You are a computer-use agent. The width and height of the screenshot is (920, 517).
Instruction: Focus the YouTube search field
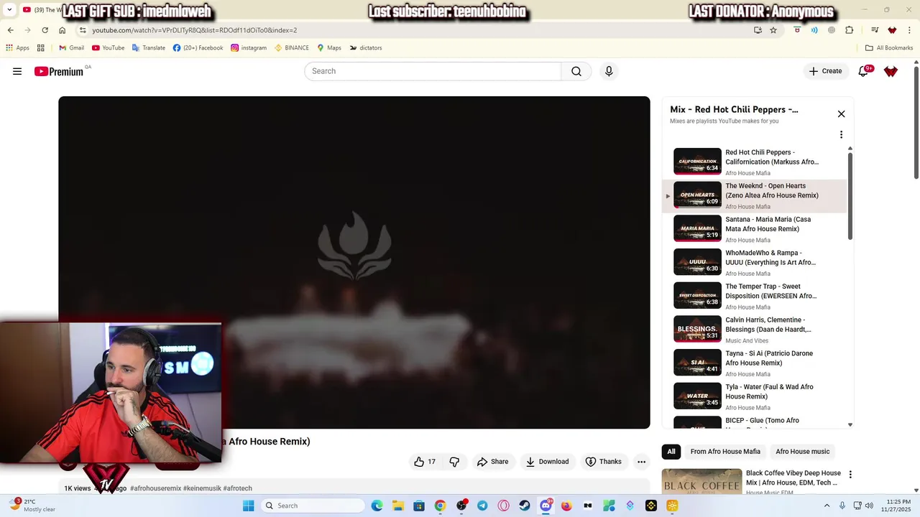[x=433, y=71]
